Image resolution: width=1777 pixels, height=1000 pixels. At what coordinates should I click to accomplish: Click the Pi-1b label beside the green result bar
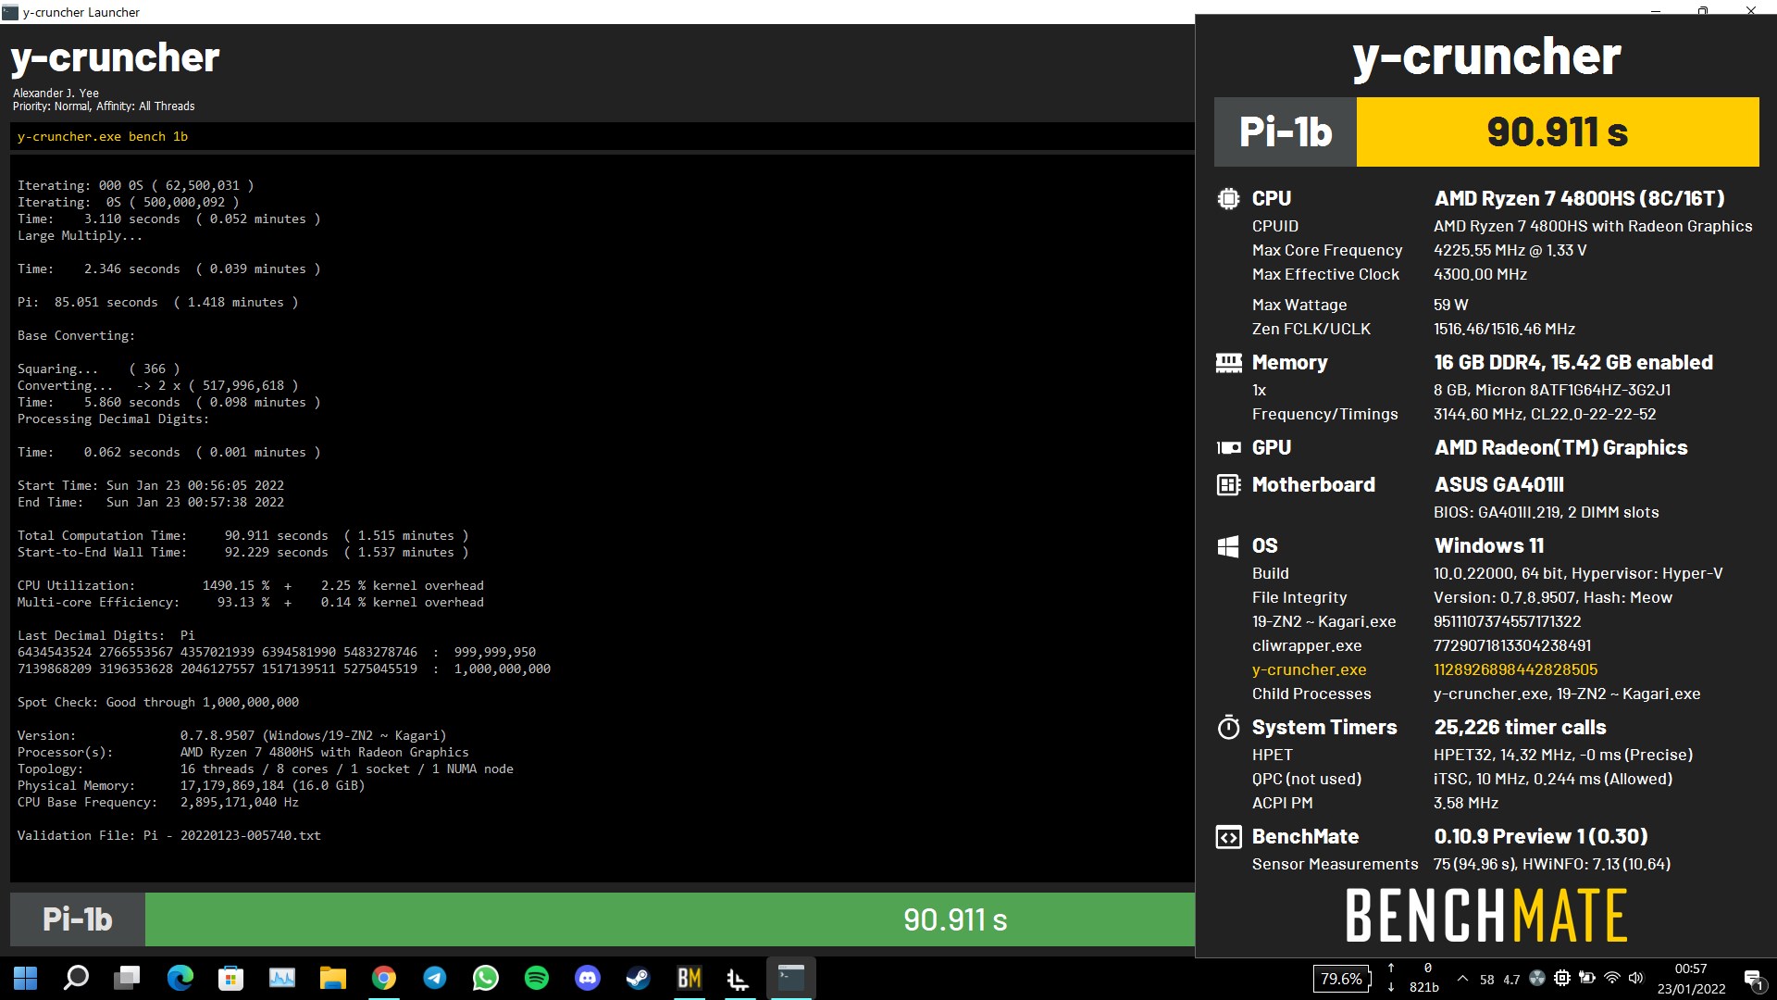[78, 919]
